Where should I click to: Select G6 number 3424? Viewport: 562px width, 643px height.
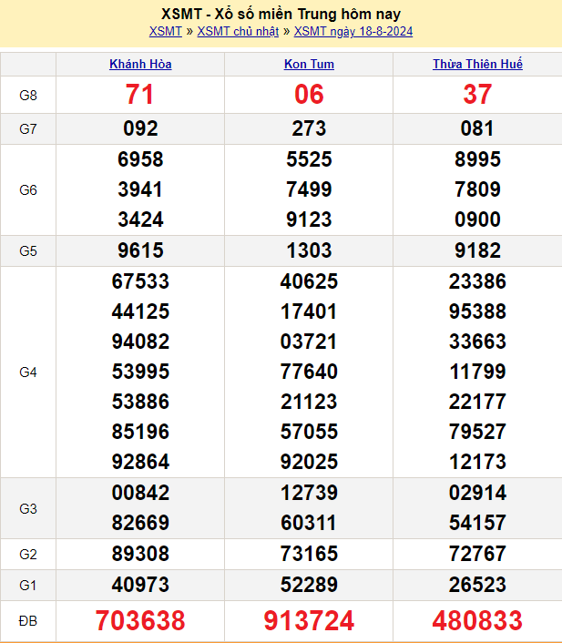140,219
